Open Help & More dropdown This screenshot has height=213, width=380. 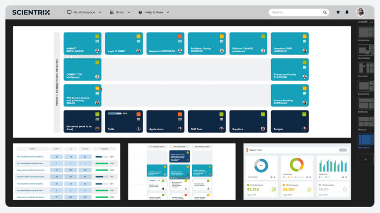pyautogui.click(x=154, y=12)
